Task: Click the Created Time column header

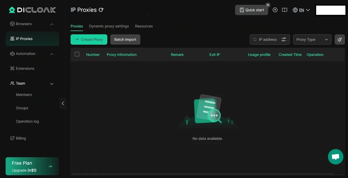Action: point(290,55)
